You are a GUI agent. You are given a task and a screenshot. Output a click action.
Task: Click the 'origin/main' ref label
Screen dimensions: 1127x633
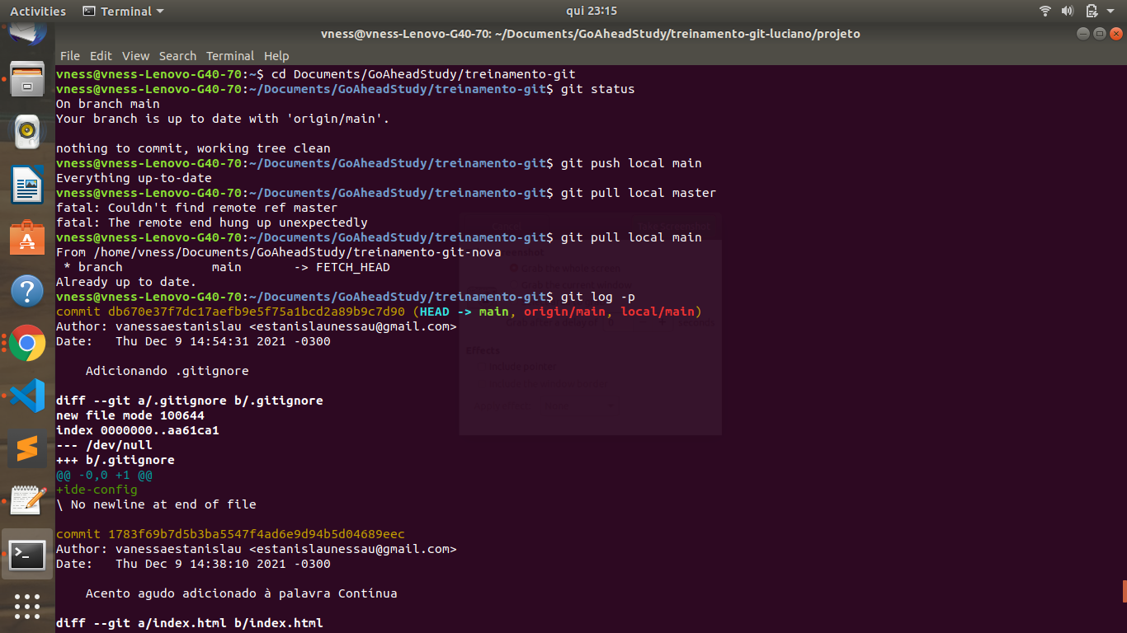point(564,312)
